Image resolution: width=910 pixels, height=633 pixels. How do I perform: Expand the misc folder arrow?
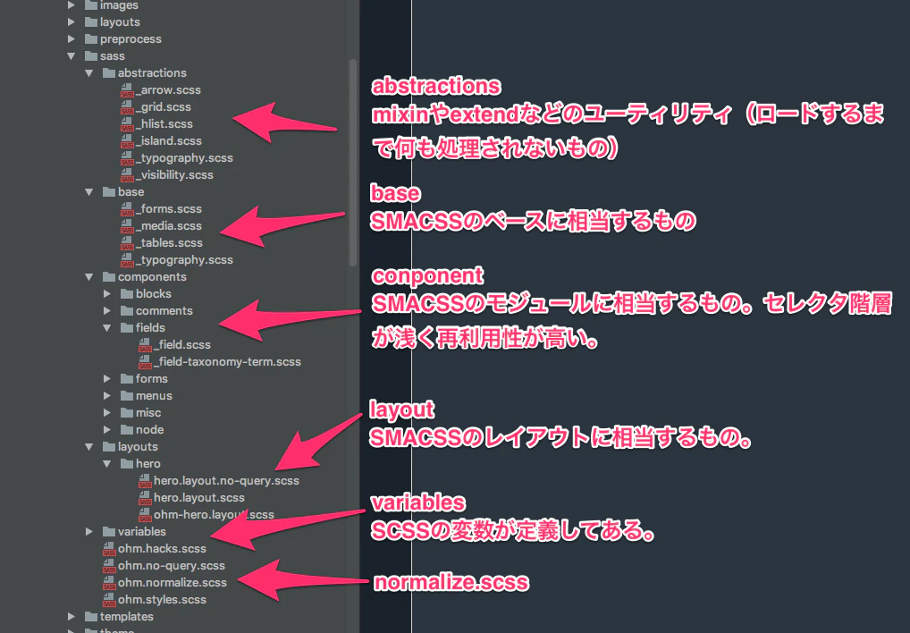[106, 412]
